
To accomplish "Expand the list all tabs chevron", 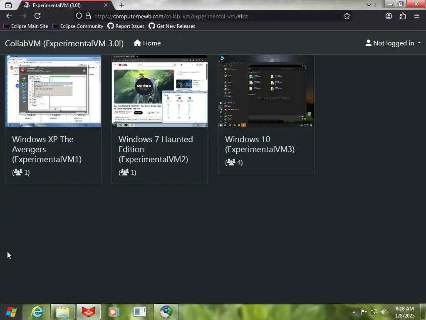I will pos(371,5).
